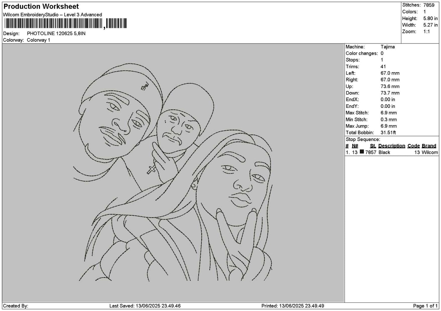Viewport: 441px width, 311px height.
Task: Click the Stitches value 7859
Action: 429,5
